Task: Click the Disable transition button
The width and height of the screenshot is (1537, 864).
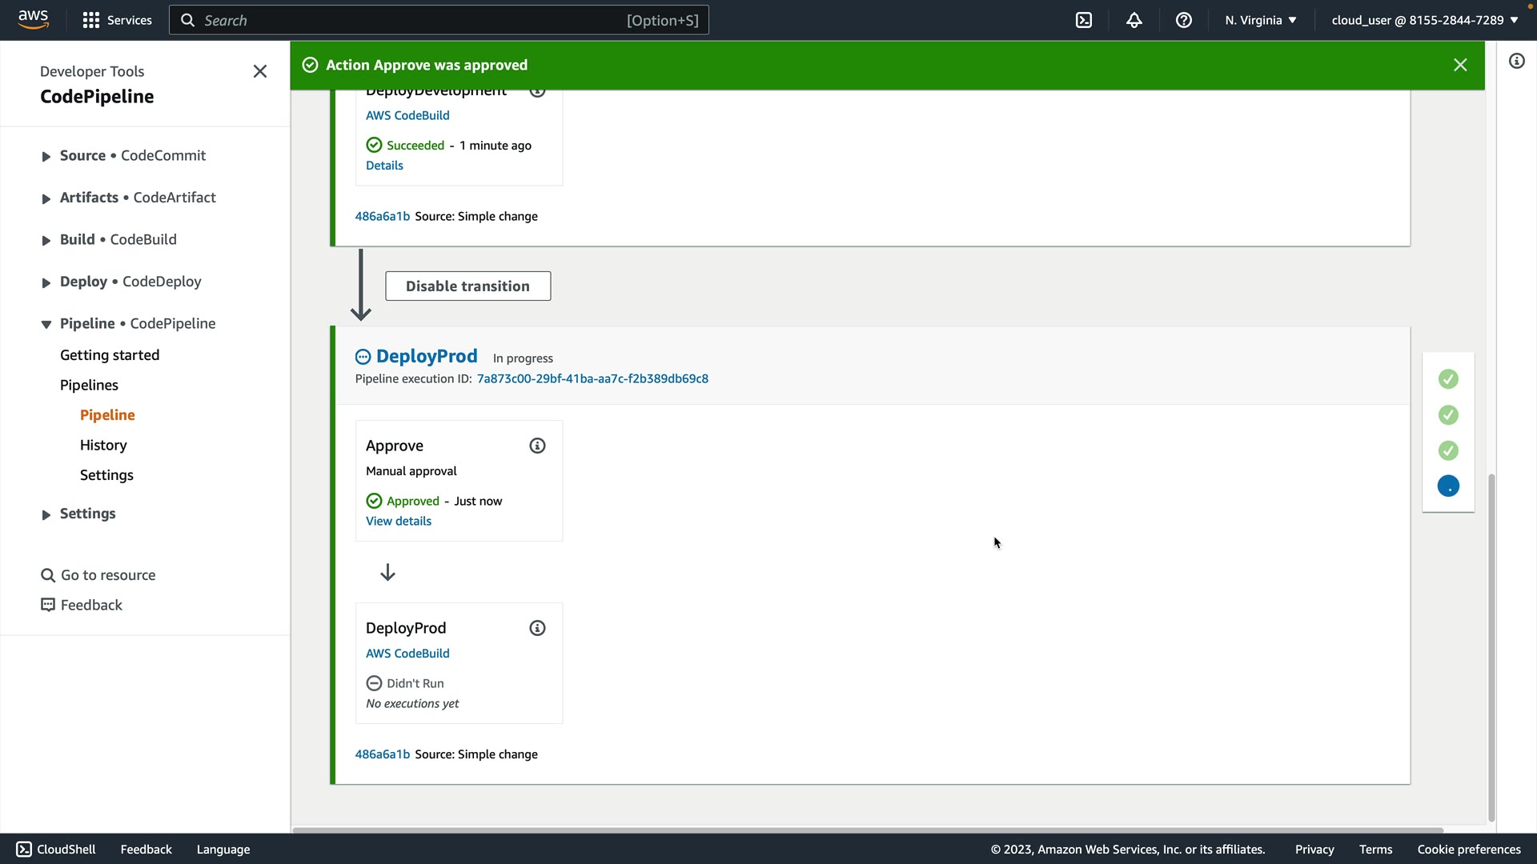Action: point(468,286)
